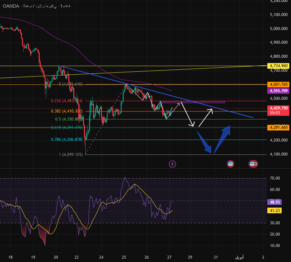This screenshot has height=262, width=291.
Task: Select the yellow 4,734.960 price label
Action: point(279,66)
